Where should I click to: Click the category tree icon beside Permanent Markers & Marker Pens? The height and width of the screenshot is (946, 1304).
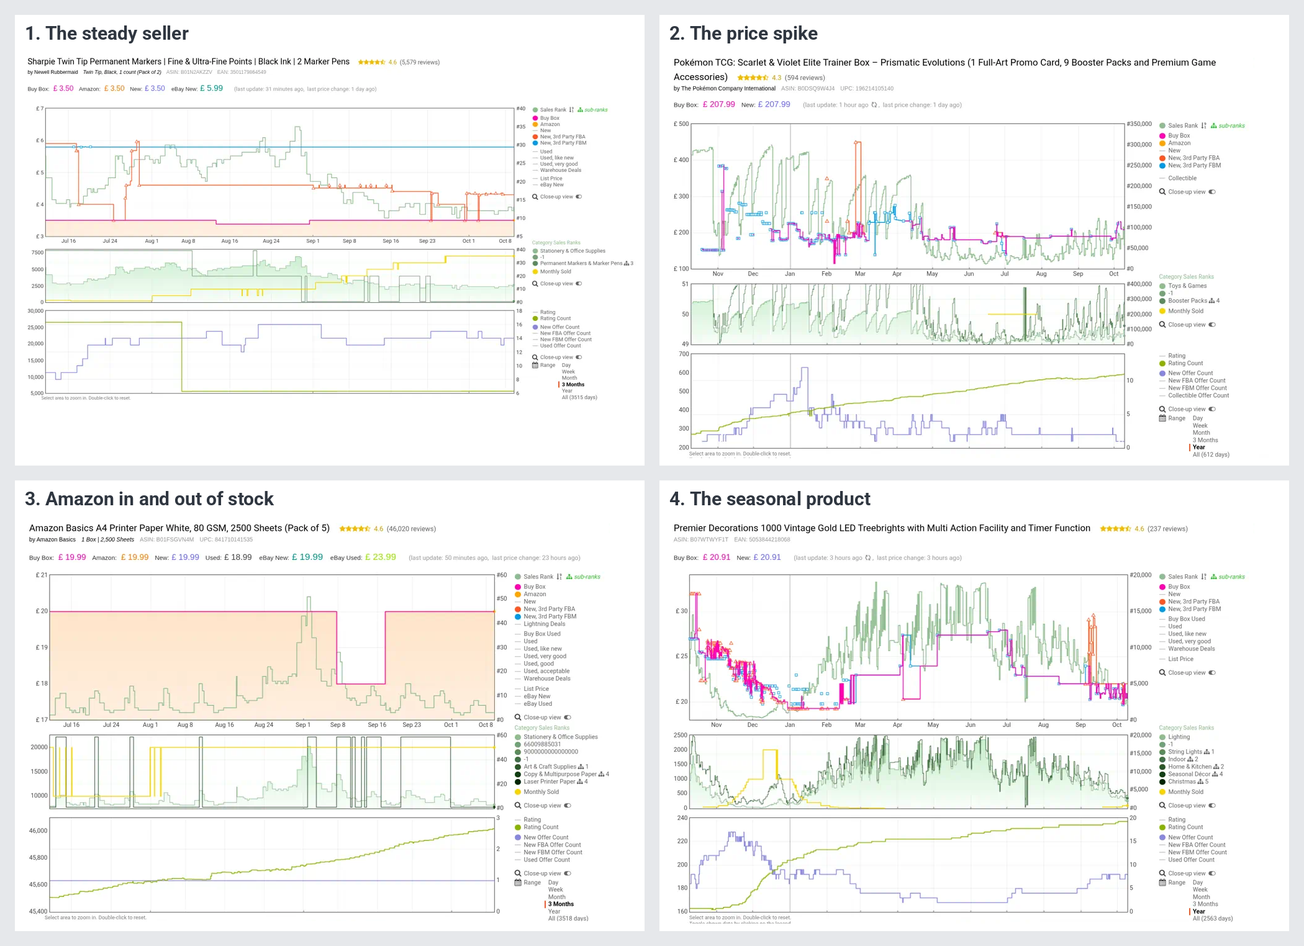coord(627,263)
